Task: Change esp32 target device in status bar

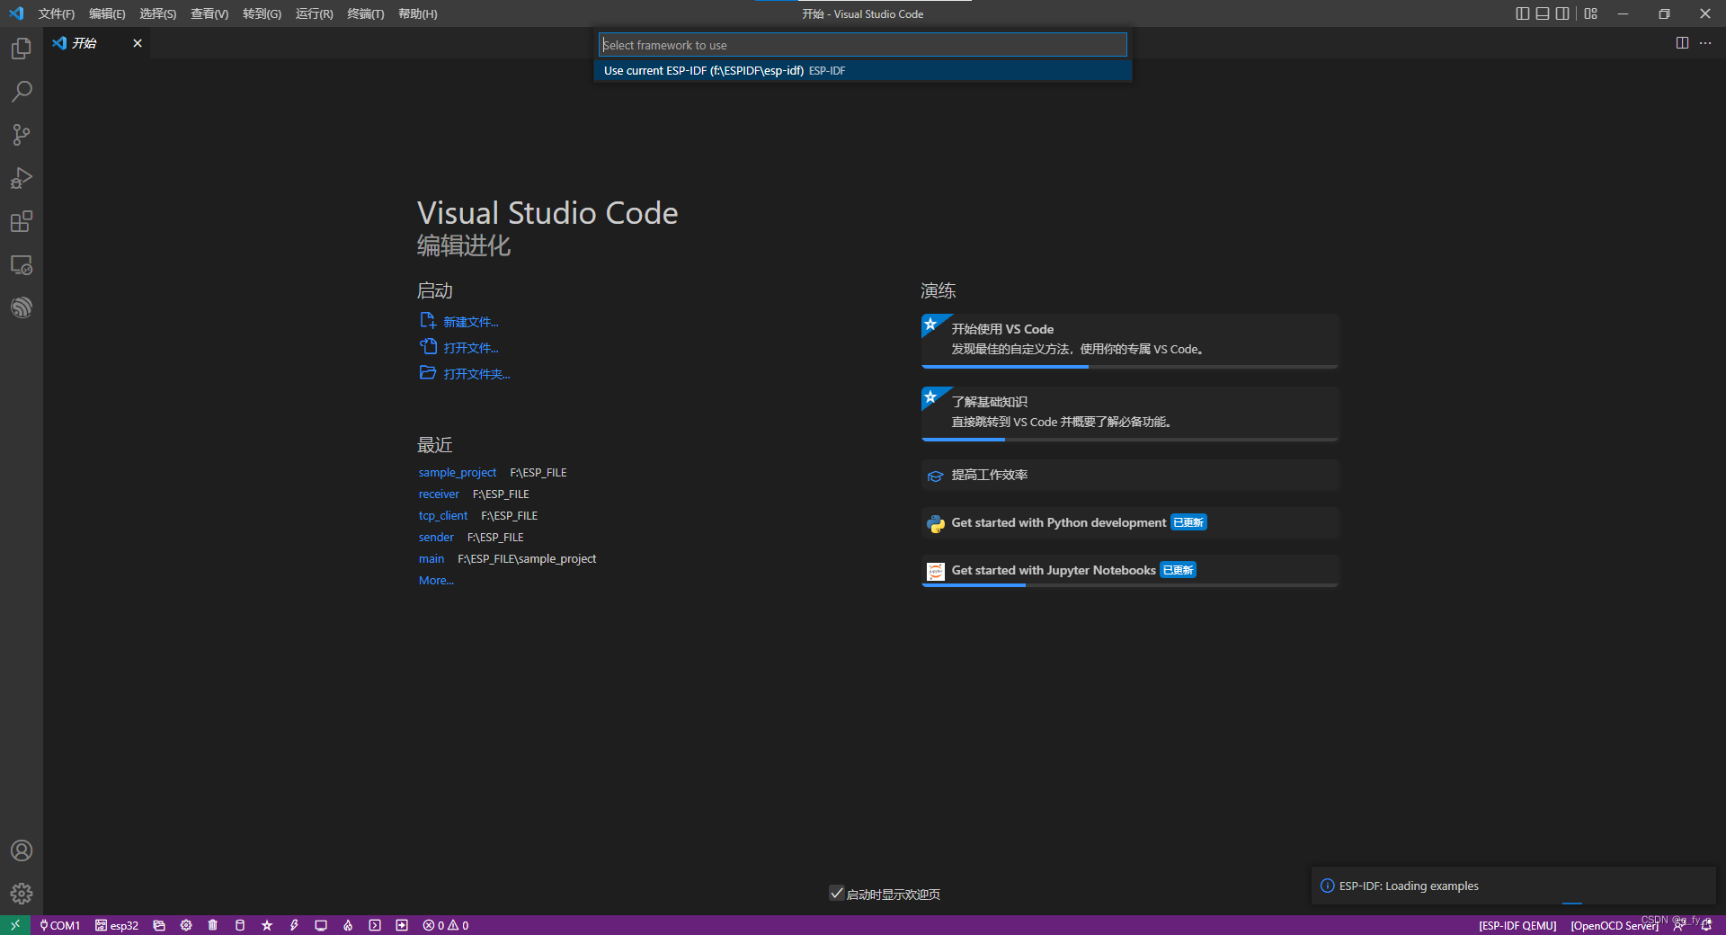Action: (117, 925)
